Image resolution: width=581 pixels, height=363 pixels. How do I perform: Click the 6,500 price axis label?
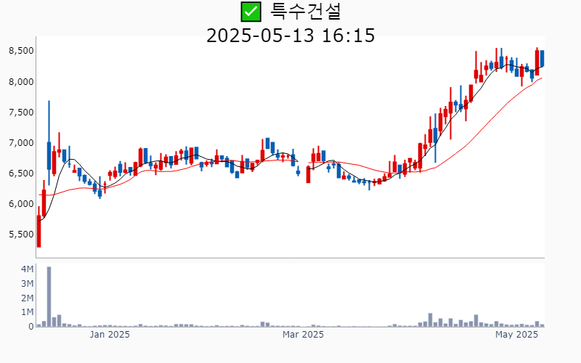(21, 174)
